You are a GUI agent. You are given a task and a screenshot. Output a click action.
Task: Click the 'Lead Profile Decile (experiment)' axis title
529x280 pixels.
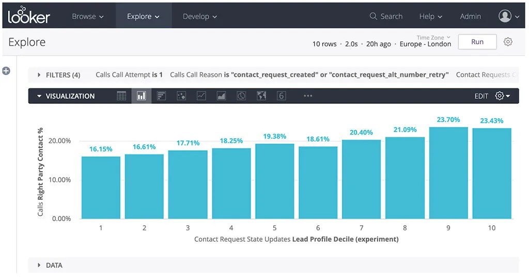pyautogui.click(x=346, y=239)
